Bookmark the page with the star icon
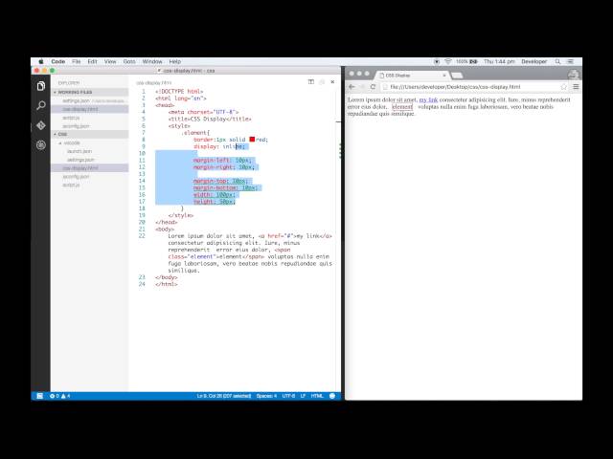Image resolution: width=613 pixels, height=459 pixels. point(564,87)
